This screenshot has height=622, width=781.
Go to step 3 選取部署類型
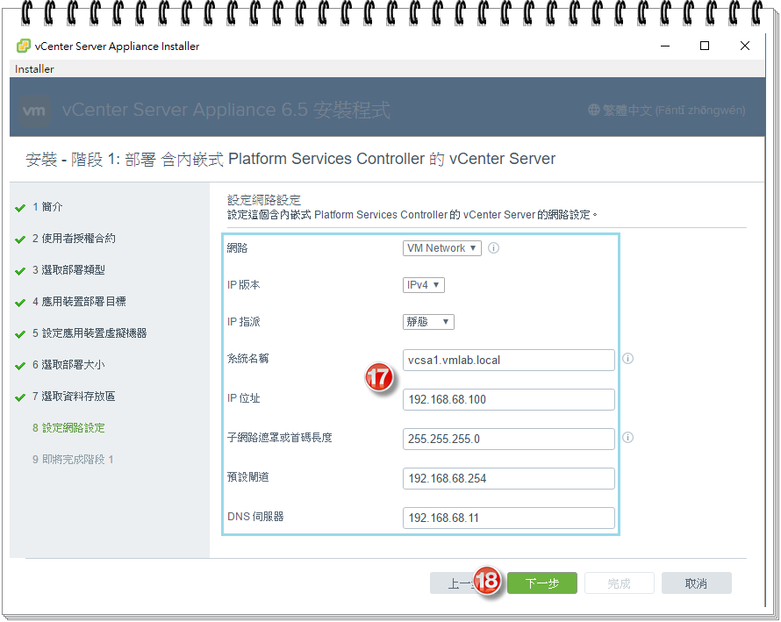(68, 270)
